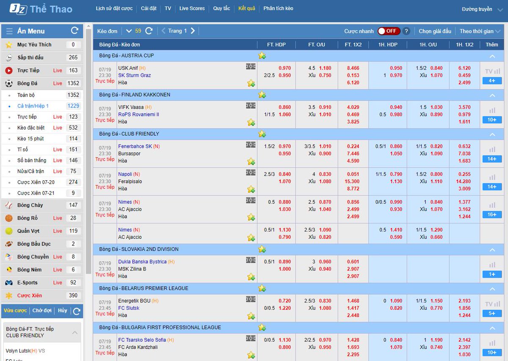Open Chọn giải đấu league selector

point(435,31)
